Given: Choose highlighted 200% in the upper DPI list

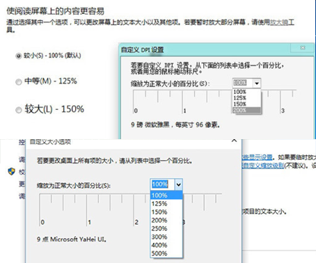Looking at the screenshot, I should [x=246, y=110].
